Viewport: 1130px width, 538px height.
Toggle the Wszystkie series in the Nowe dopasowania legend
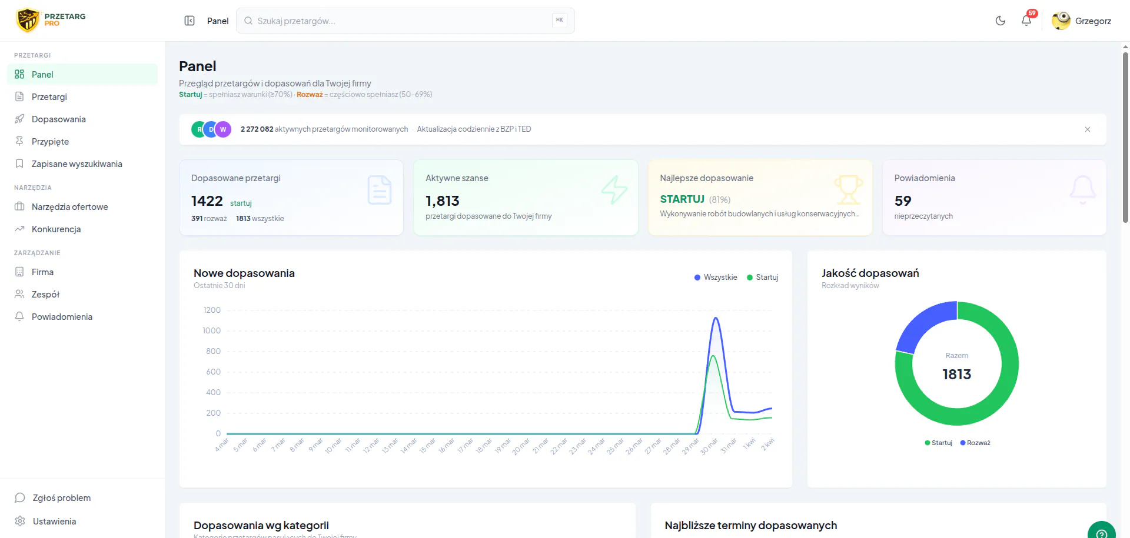716,278
